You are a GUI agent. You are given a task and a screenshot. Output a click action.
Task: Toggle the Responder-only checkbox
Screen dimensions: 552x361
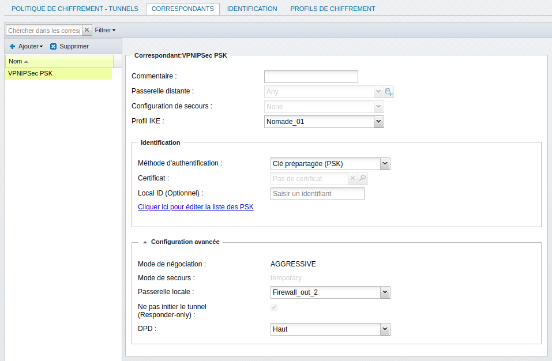(274, 307)
